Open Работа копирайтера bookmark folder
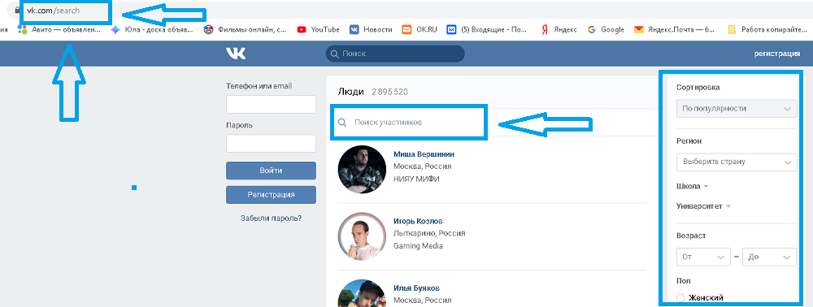 coord(767,29)
